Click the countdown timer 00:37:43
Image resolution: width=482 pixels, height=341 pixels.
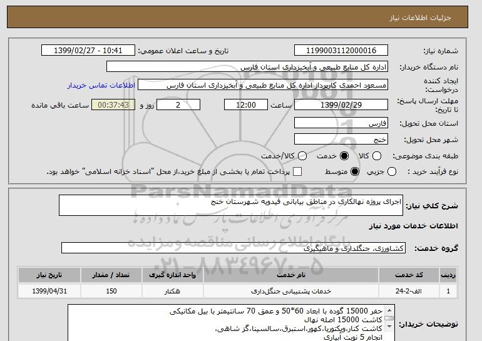point(113,104)
